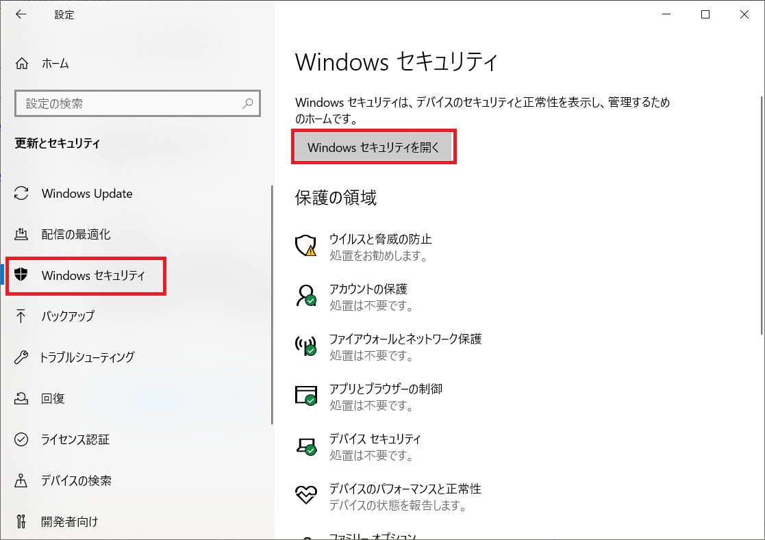Click the main pane vertical scrollbar
The height and width of the screenshot is (540, 765).
pyautogui.click(x=762, y=215)
